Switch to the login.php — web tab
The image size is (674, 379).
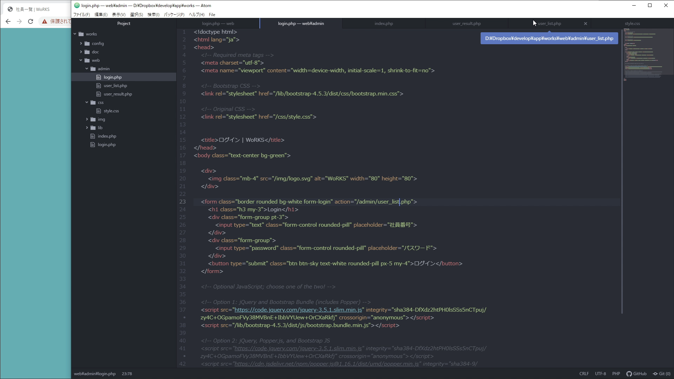pos(218,24)
